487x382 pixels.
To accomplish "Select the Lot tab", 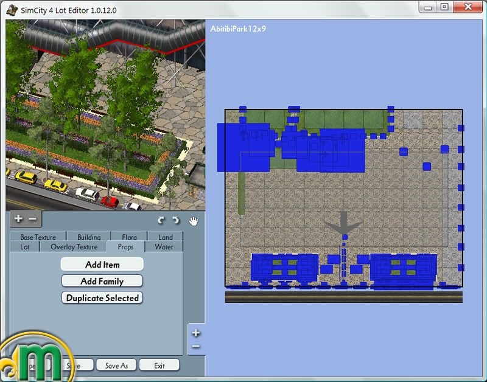I will click(24, 247).
